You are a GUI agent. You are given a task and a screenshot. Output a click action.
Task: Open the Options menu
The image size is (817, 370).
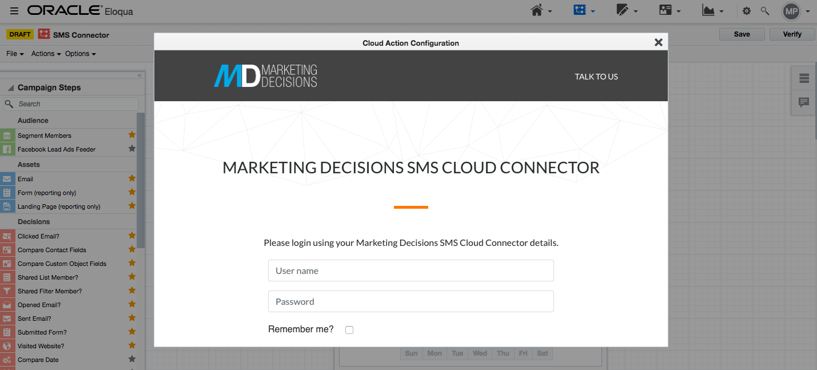tap(80, 54)
